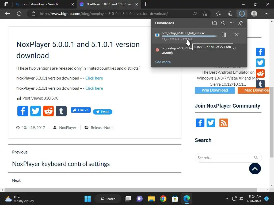The height and width of the screenshot is (205, 274).
Task: Click See more in Downloads
Action: [163, 62]
